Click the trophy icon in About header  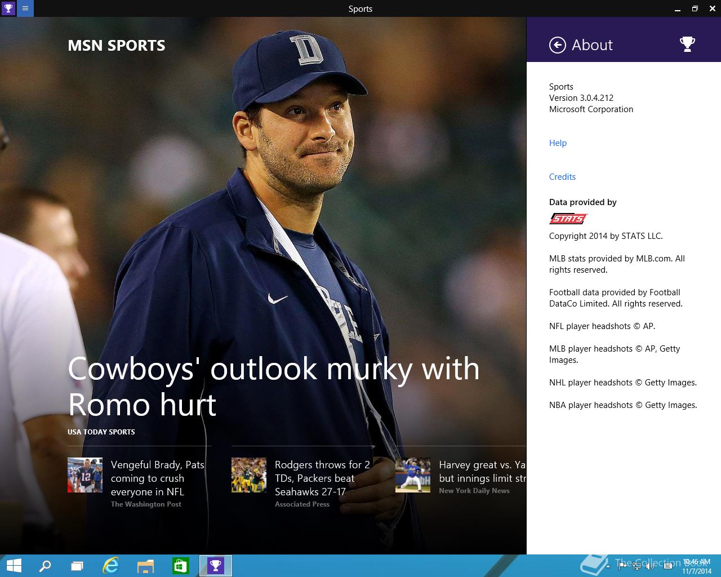[687, 44]
